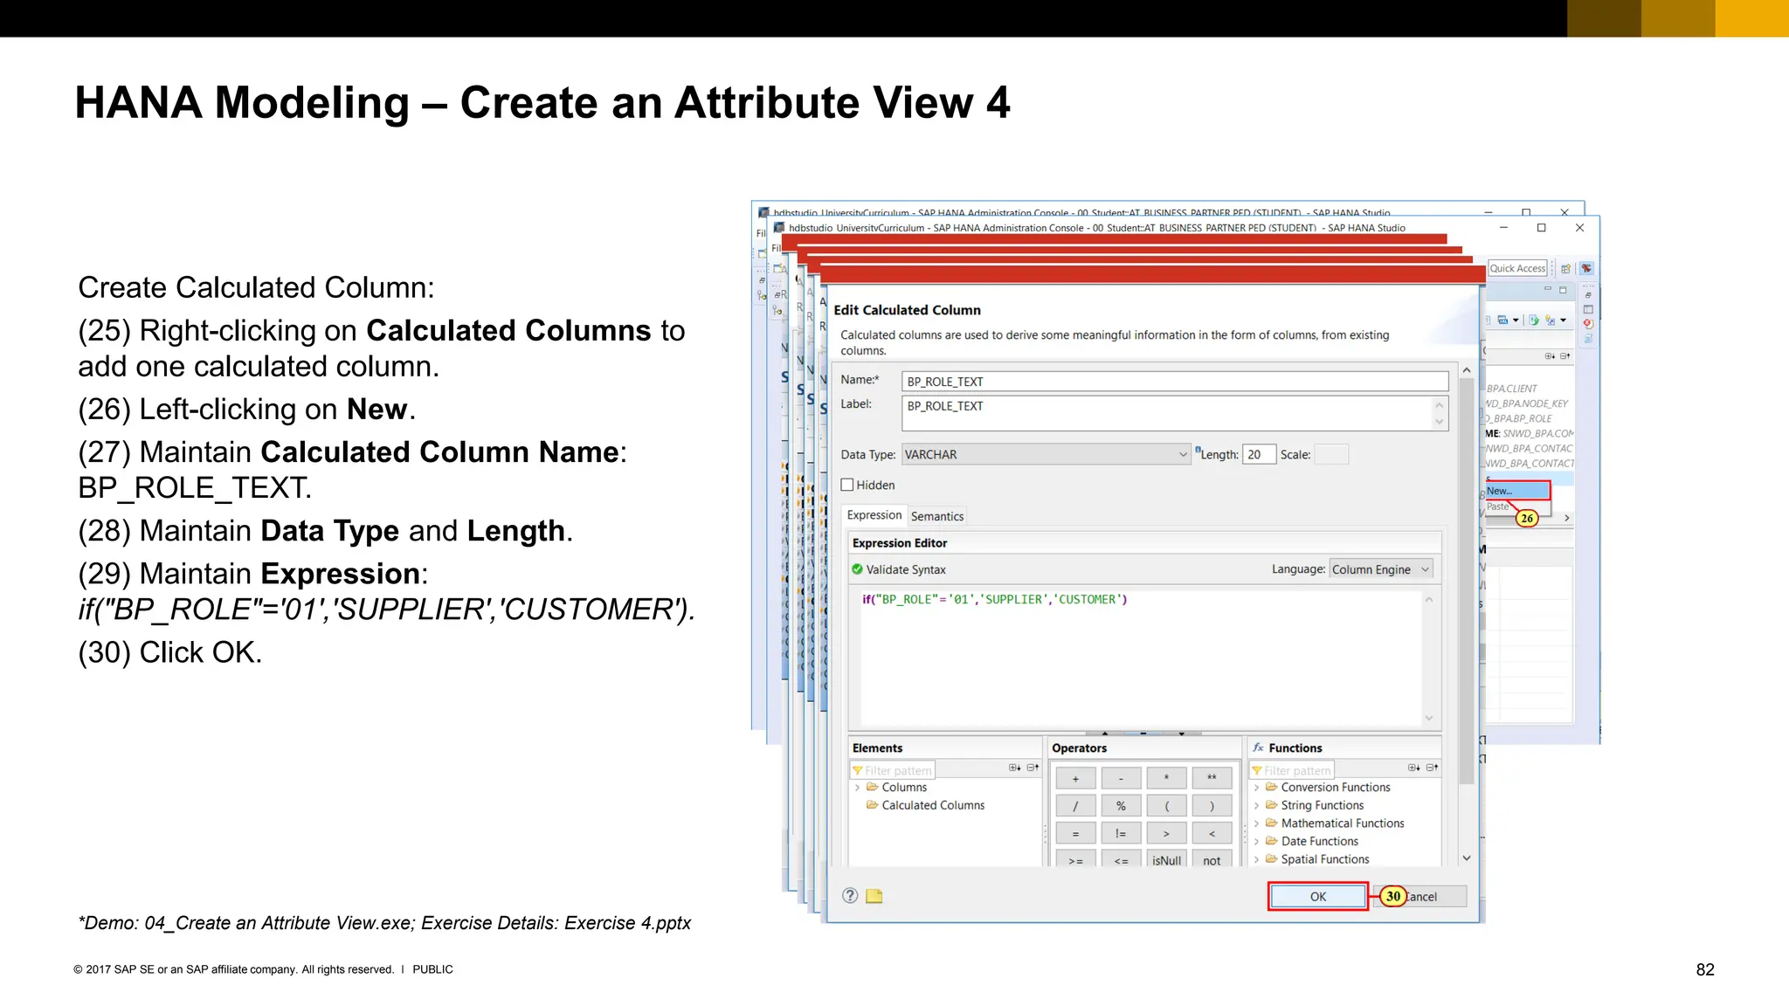Click the isNull operator button
Image resolution: width=1789 pixels, height=1006 pixels.
[x=1166, y=859]
